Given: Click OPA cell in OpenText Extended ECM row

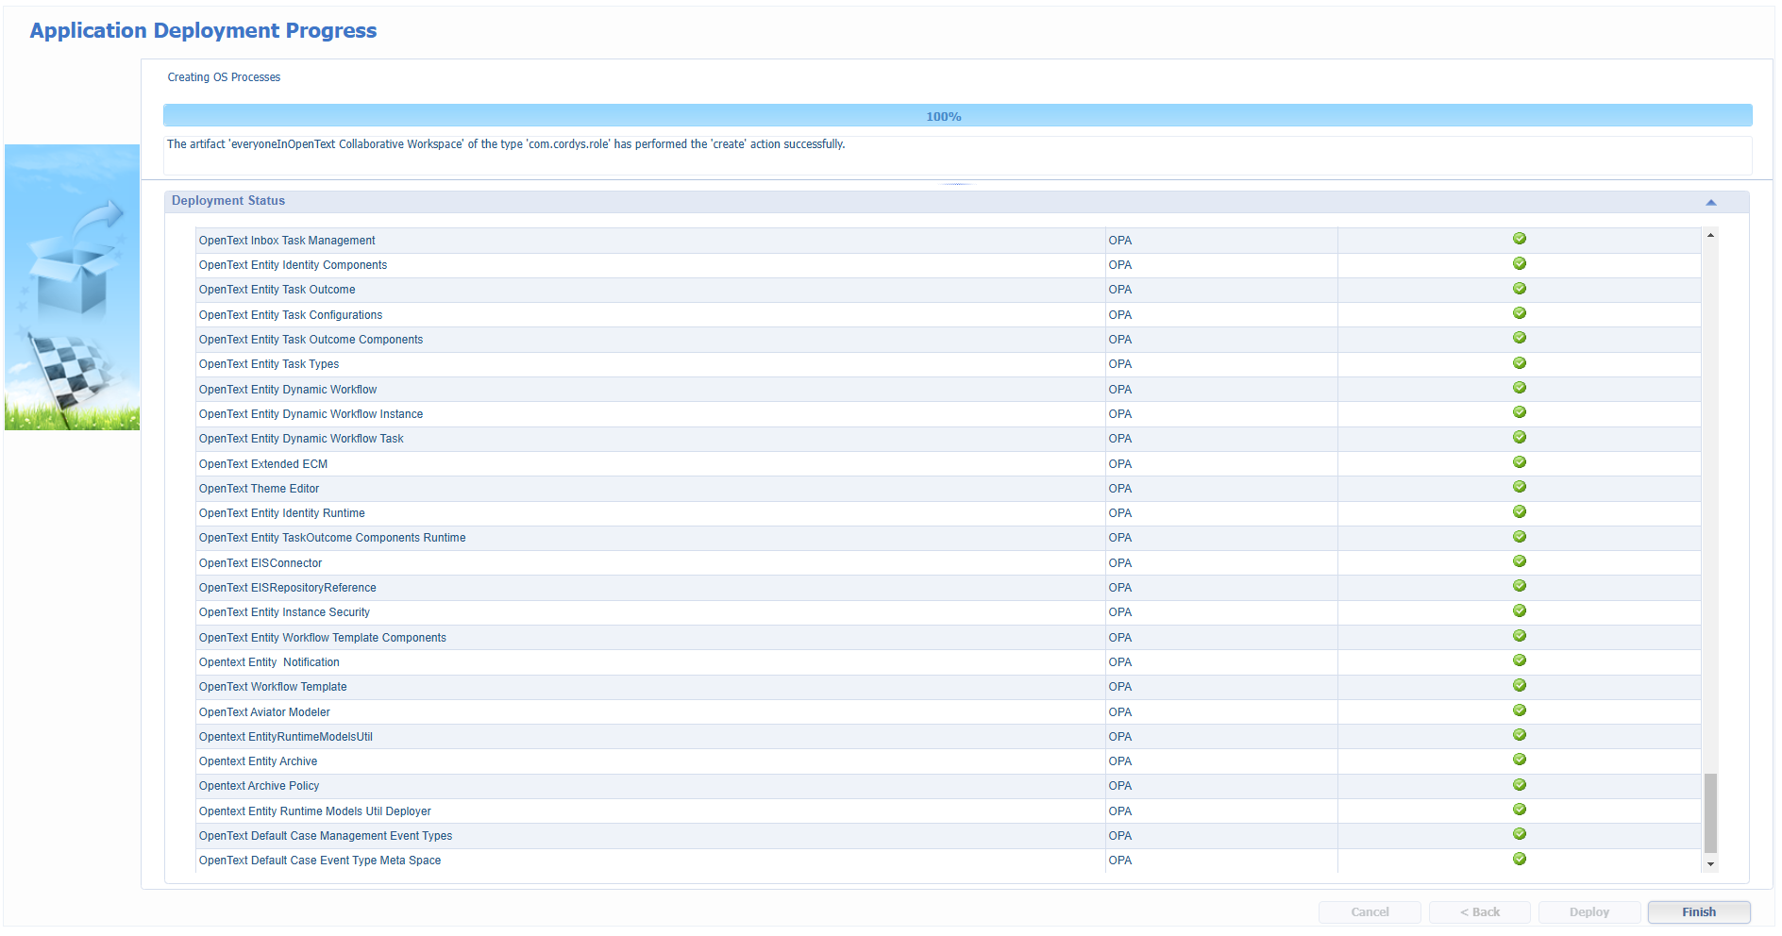Looking at the screenshot, I should tap(1221, 464).
